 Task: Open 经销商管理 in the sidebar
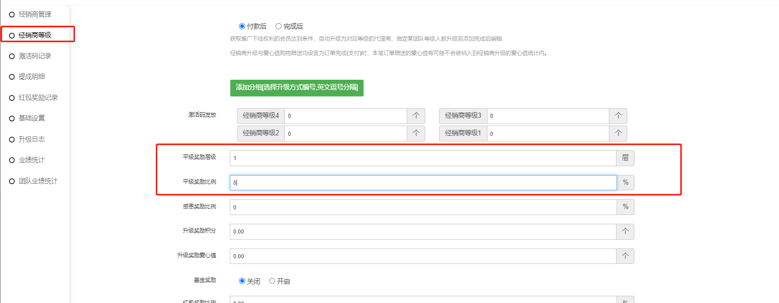point(34,14)
